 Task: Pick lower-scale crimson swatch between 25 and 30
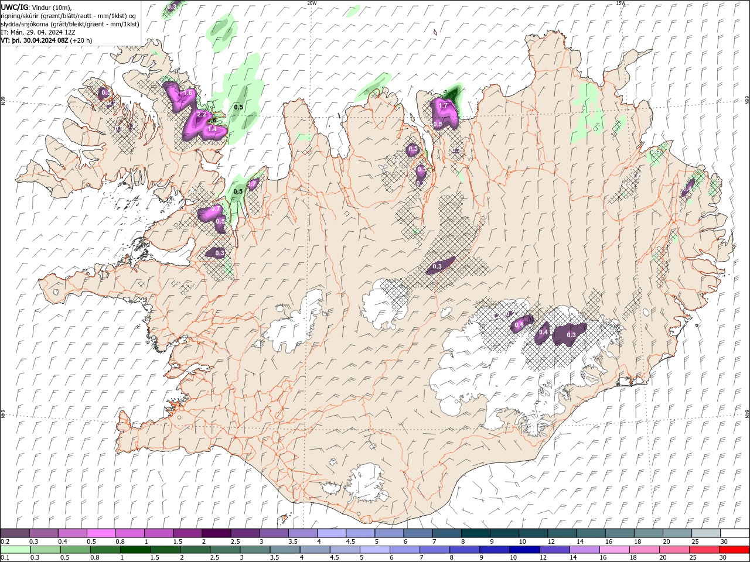(x=703, y=550)
